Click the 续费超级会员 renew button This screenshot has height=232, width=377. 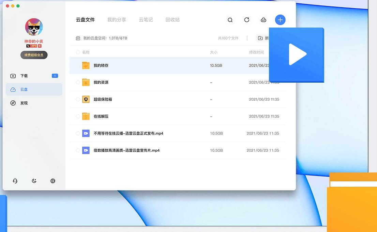33,55
